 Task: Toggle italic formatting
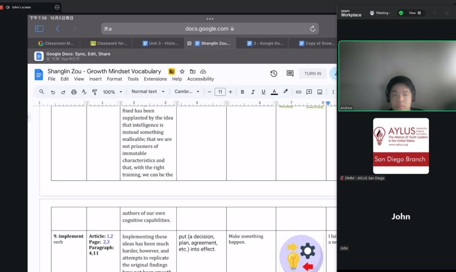click(x=253, y=92)
